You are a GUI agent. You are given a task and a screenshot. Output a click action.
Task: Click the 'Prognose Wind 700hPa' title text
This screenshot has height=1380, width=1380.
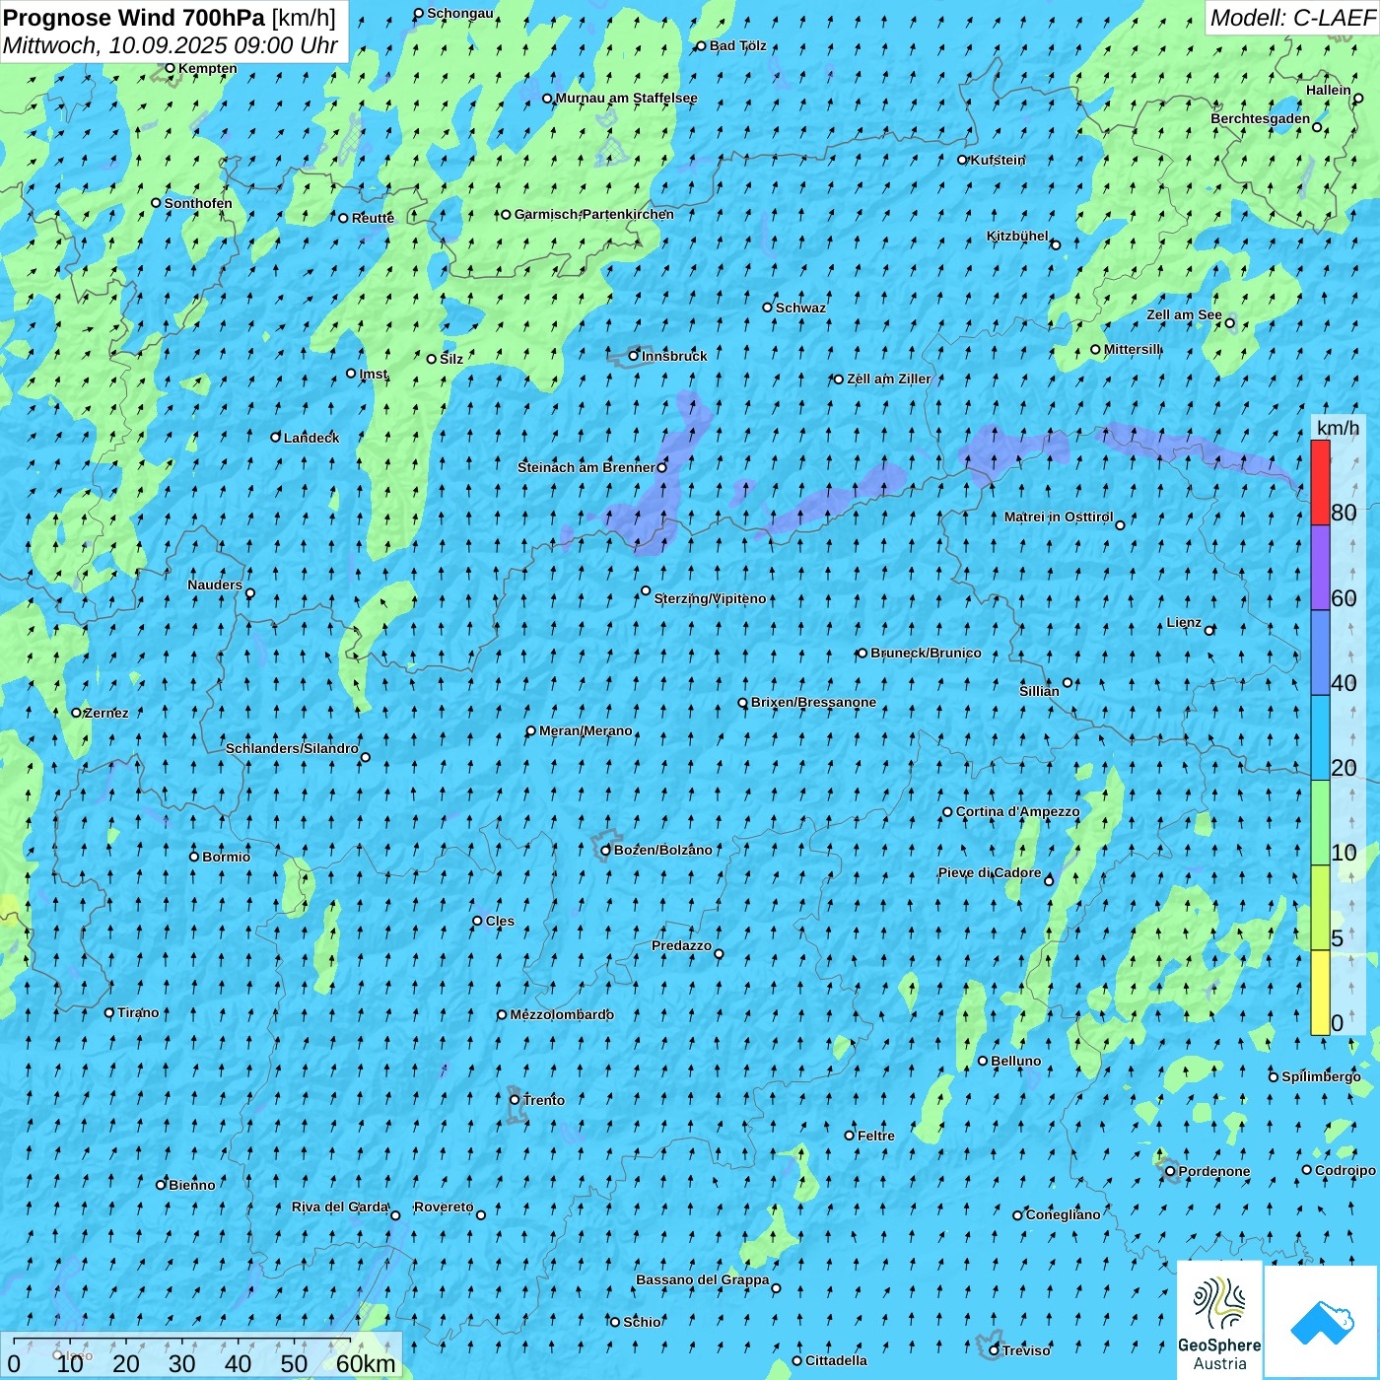pyautogui.click(x=134, y=17)
